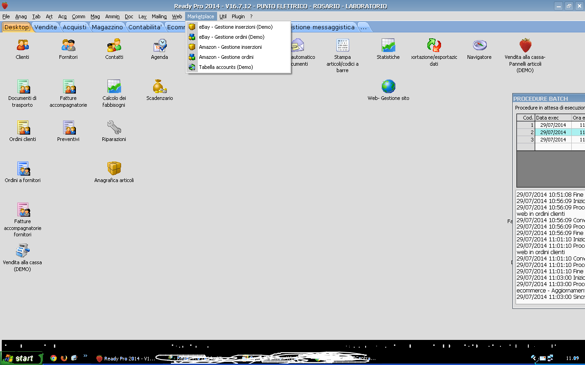The image size is (585, 365).
Task: Switch to the Magazzino tab
Action: [x=107, y=27]
